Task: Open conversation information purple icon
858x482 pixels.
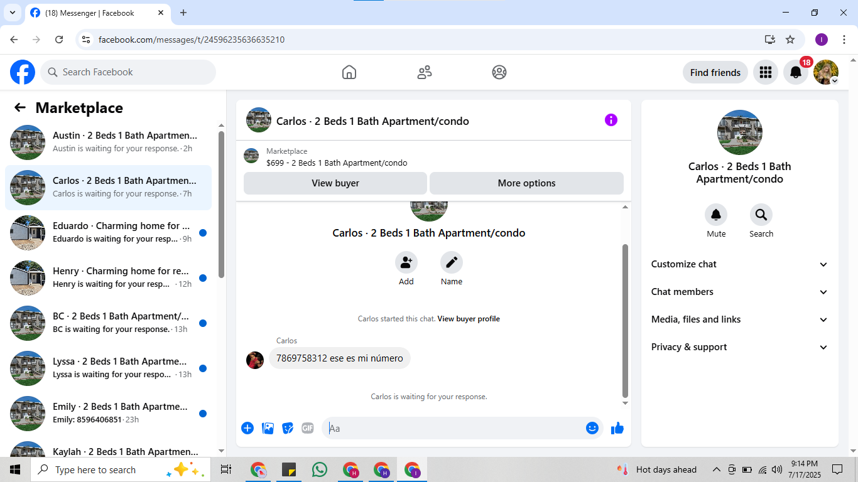Action: click(x=611, y=120)
